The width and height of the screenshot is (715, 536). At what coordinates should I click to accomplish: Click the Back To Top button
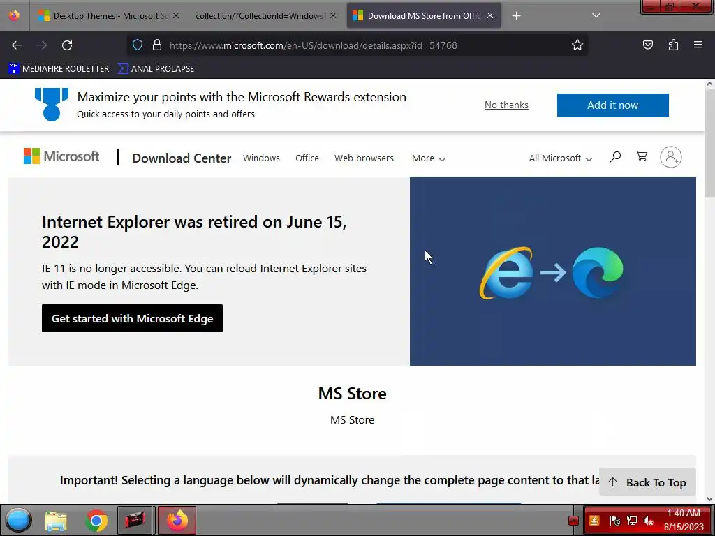tap(647, 482)
